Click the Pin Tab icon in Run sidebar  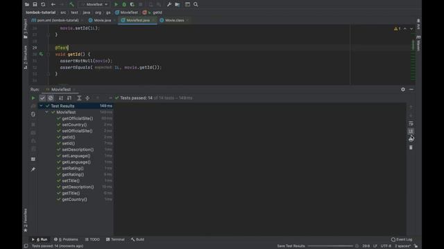33,169
